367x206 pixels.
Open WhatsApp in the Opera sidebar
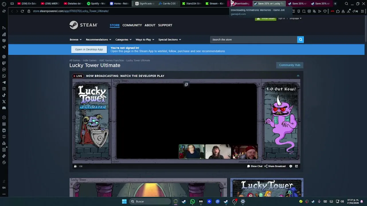coord(4,76)
